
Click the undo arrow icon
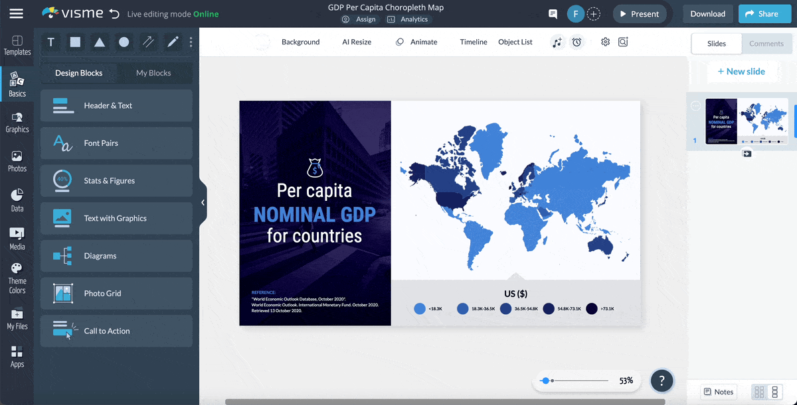(114, 14)
